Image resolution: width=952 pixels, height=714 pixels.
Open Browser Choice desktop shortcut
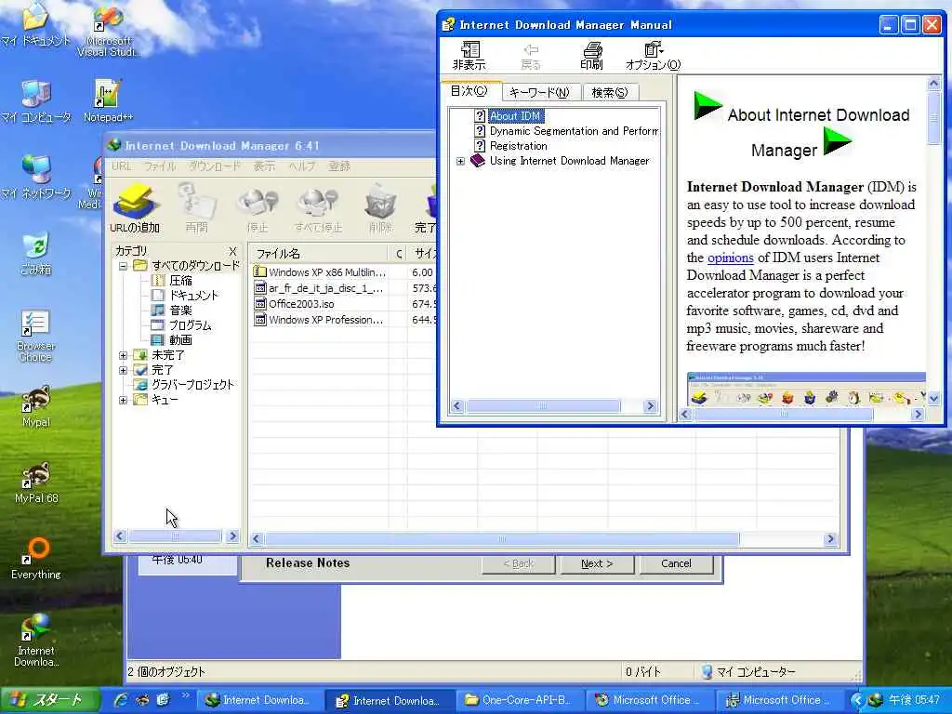point(36,336)
